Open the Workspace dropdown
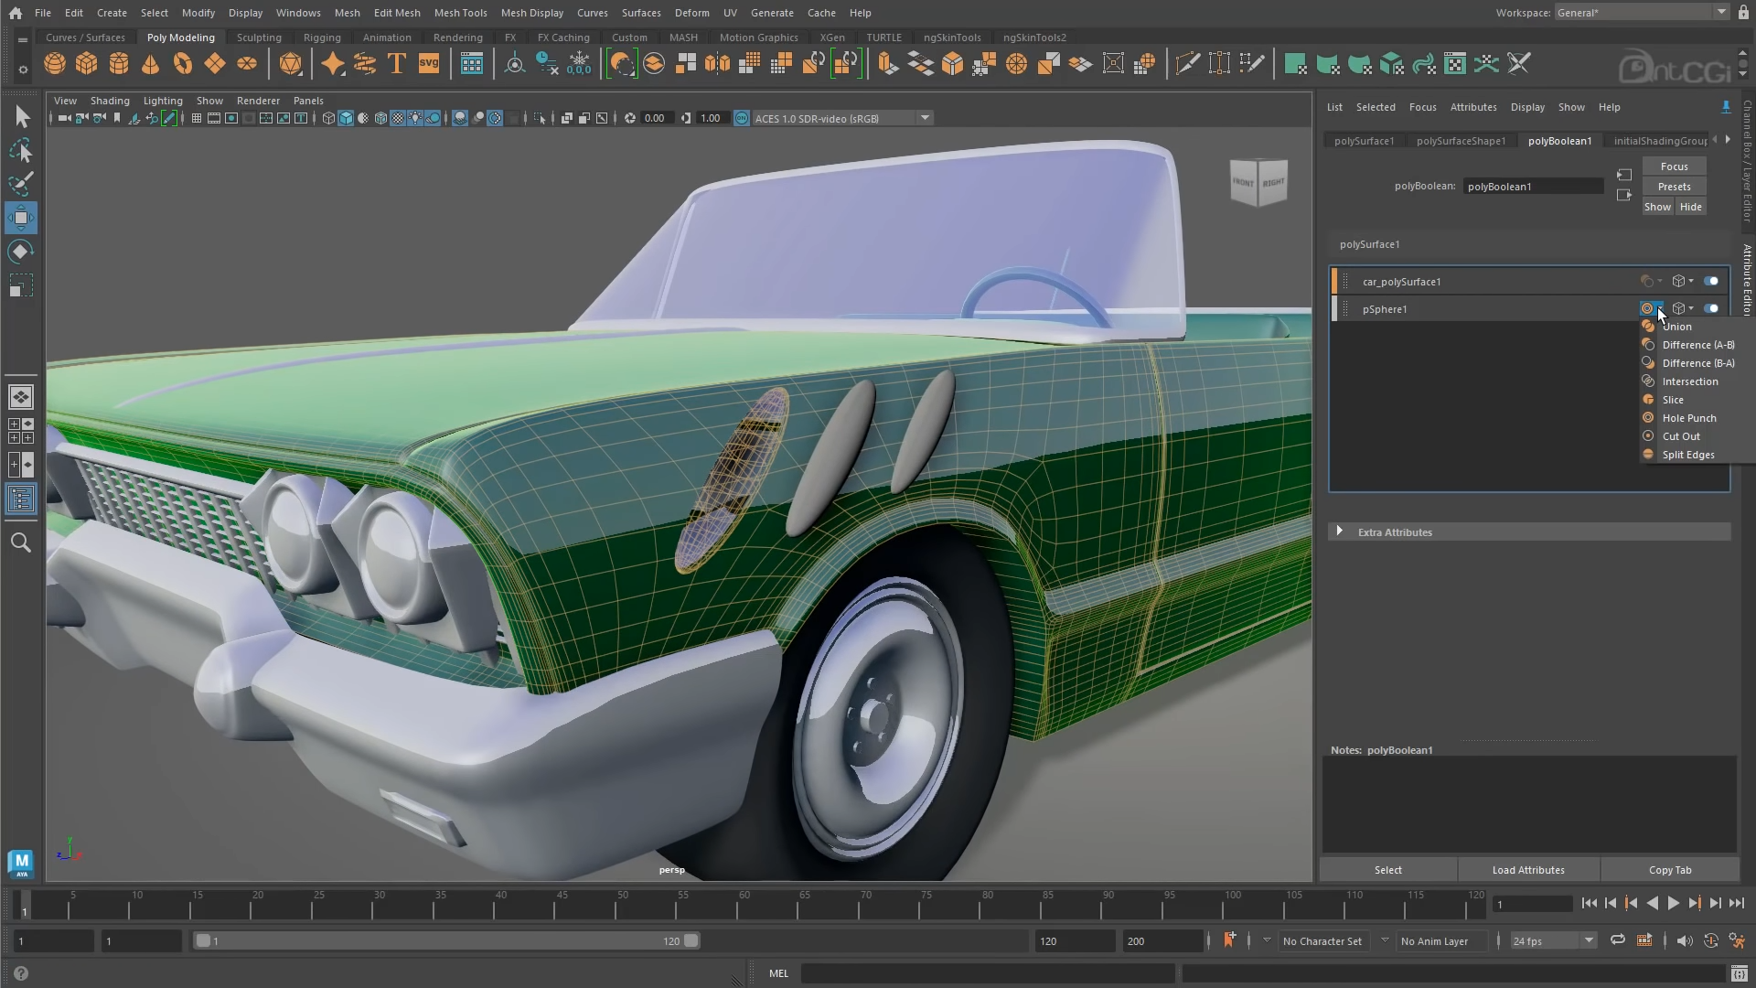The height and width of the screenshot is (988, 1756). (1642, 13)
